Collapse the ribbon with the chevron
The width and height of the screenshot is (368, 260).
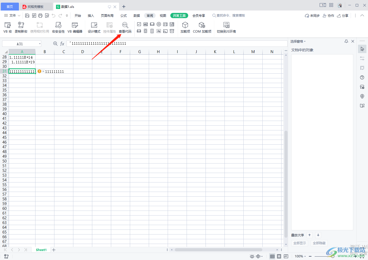(x=362, y=16)
